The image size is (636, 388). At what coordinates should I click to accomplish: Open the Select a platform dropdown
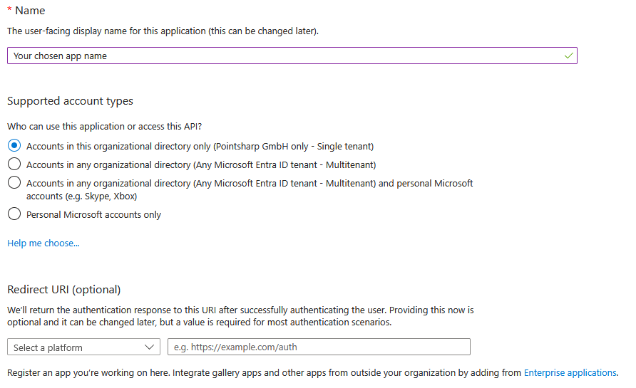pyautogui.click(x=83, y=347)
